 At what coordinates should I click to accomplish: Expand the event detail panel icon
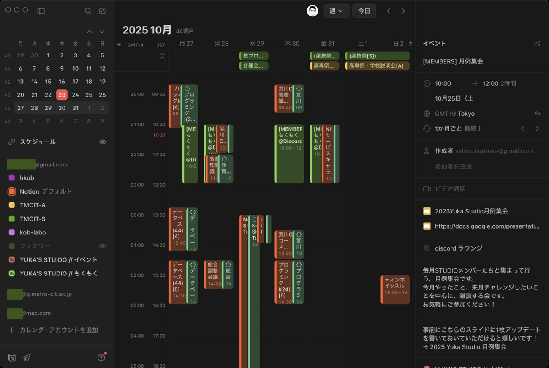click(x=537, y=44)
